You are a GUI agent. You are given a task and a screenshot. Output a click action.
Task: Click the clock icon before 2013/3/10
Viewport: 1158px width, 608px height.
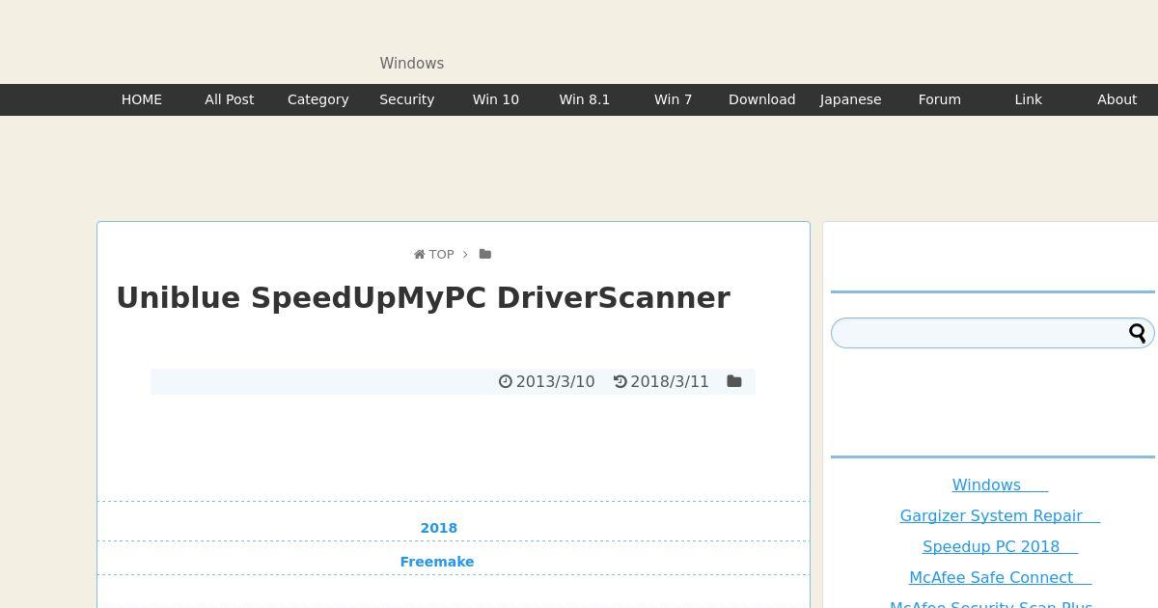505,381
